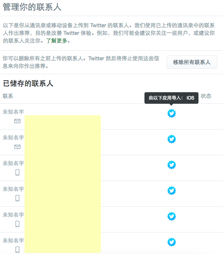
Task: Click the 已储存的联系人 section heading
Action: click(28, 84)
